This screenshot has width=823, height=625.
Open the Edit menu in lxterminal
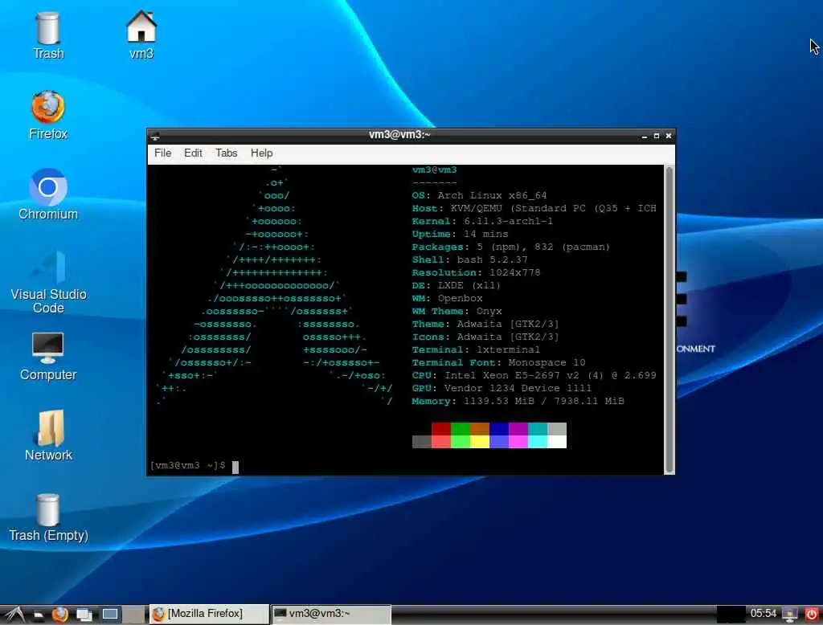pos(193,153)
